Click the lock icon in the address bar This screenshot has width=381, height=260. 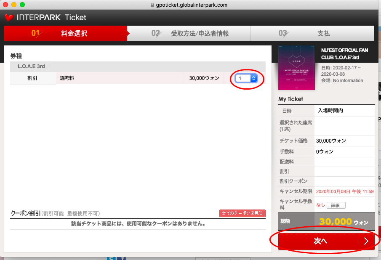coord(152,5)
